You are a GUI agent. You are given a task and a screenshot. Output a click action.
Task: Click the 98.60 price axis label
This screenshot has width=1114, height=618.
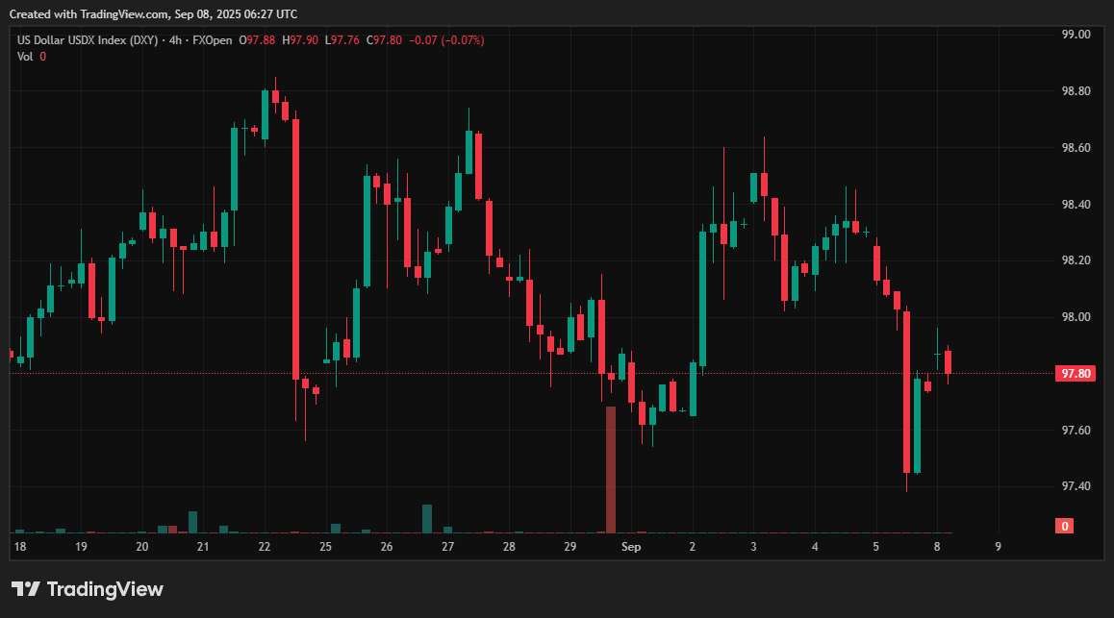pyautogui.click(x=1076, y=148)
